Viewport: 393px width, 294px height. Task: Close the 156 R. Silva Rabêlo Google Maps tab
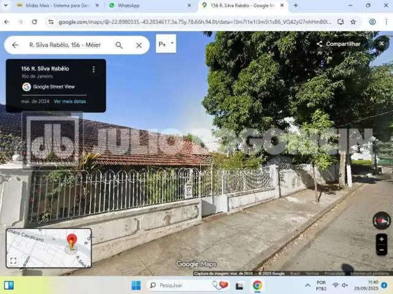point(282,6)
